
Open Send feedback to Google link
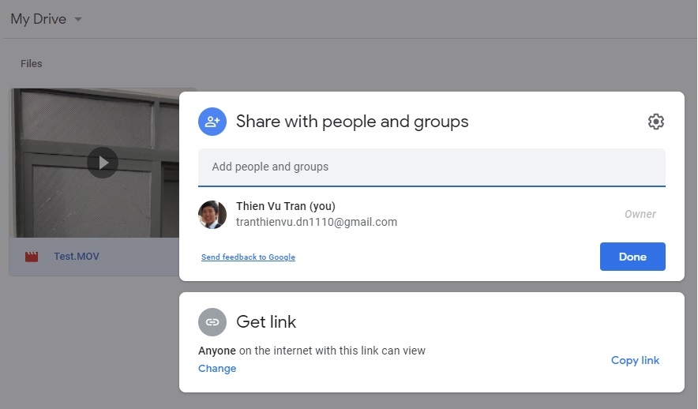click(x=248, y=257)
